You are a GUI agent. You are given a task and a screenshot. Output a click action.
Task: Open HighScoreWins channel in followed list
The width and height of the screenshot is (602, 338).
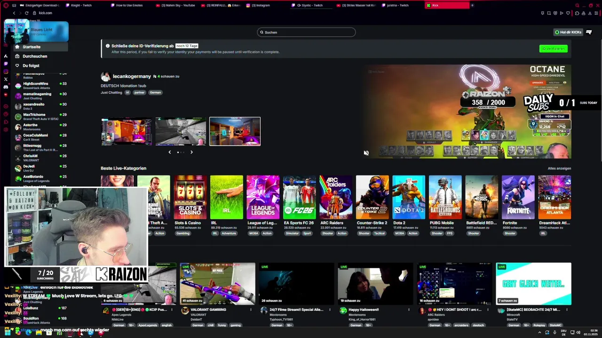(41, 85)
